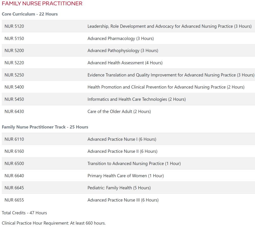Select Leadership, Role Development and Advocacy course title
The height and width of the screenshot is (227, 255).
(170, 26)
